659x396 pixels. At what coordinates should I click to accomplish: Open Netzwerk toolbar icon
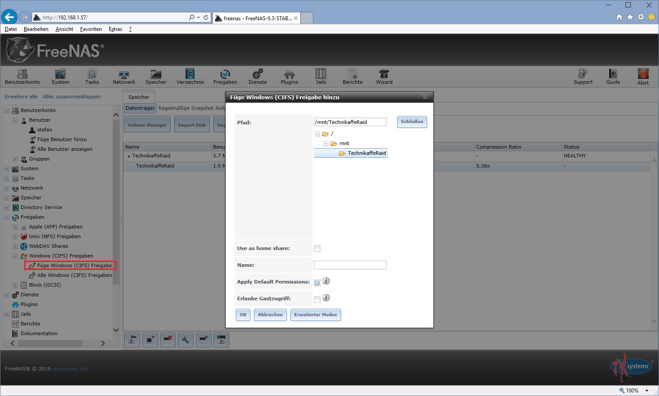124,76
